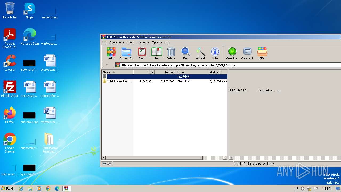Click the Test archive toolbar icon
Viewport: 341px width, 192px height.
tap(142, 53)
